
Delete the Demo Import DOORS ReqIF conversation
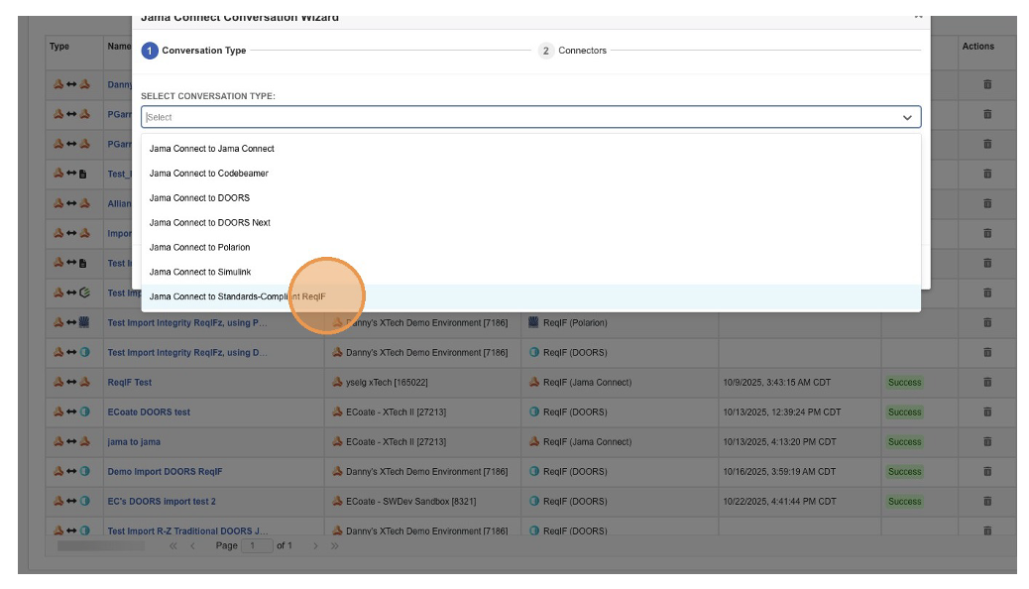[x=987, y=471]
